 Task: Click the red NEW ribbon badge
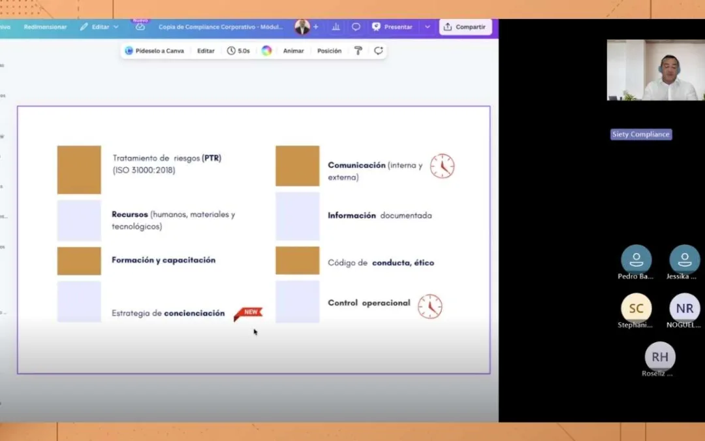tap(248, 313)
